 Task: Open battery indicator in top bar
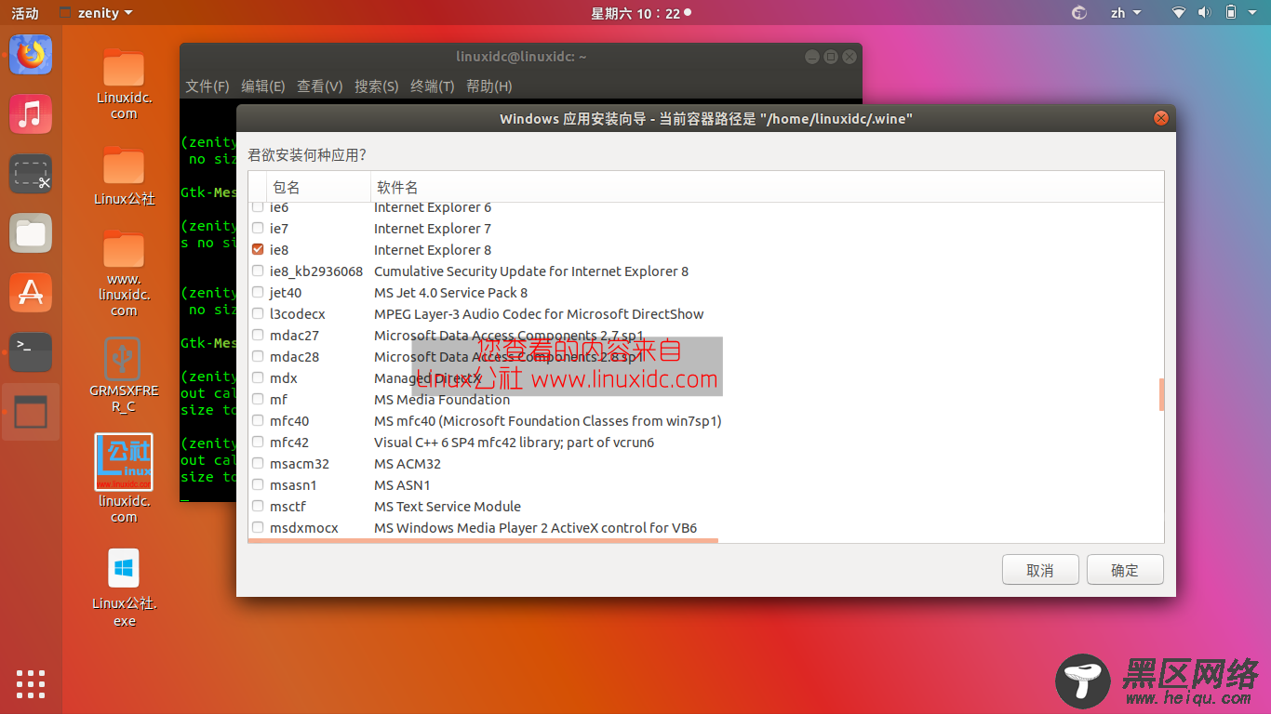click(x=1231, y=13)
